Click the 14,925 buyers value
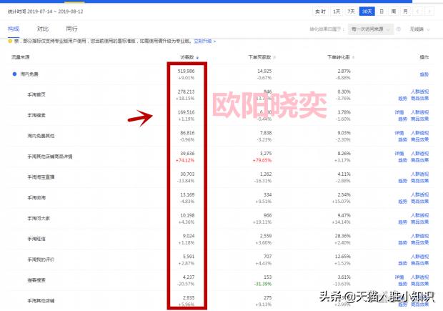 264,71
